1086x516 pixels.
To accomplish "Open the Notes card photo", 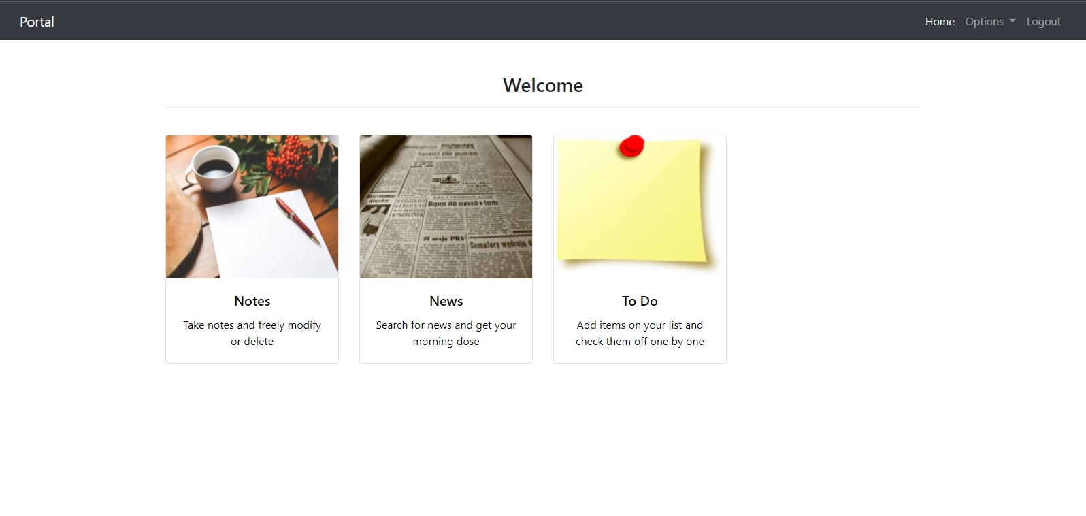I will pyautogui.click(x=252, y=206).
